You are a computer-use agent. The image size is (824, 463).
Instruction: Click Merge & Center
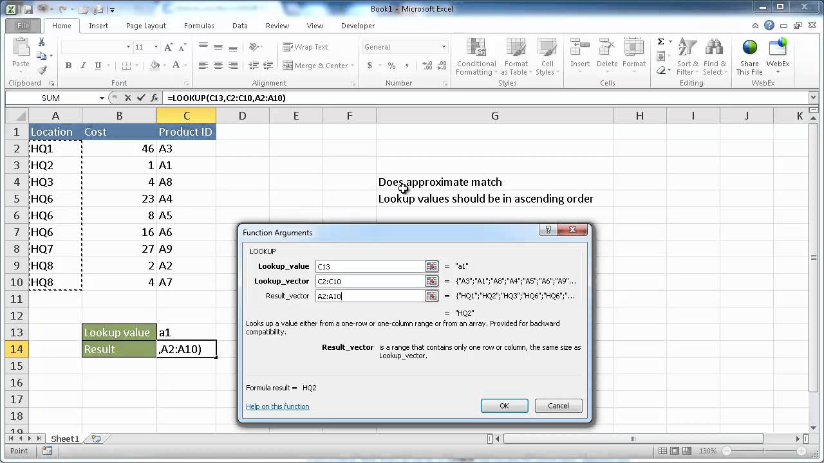[315, 66]
